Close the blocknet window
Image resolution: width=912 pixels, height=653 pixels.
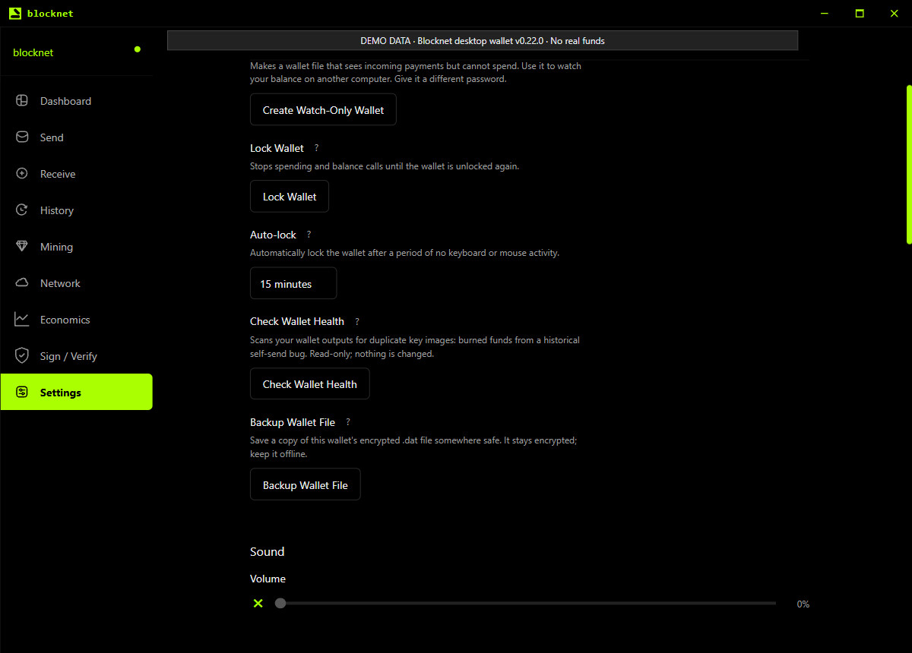(894, 14)
